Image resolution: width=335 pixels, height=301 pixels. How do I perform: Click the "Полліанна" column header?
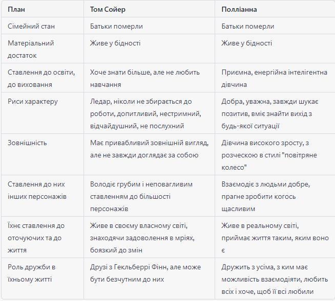[x=239, y=9]
